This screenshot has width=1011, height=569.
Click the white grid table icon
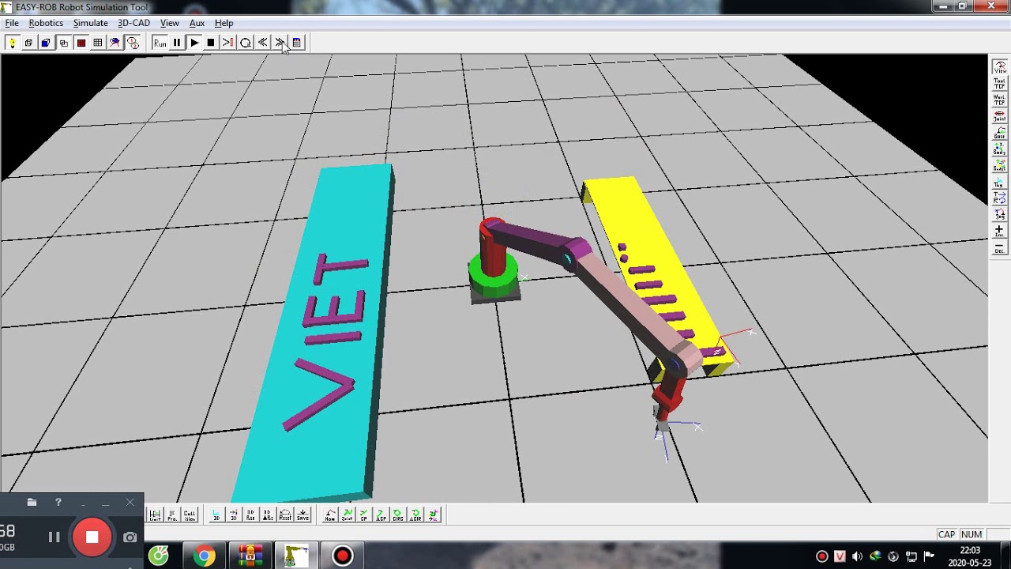(98, 43)
